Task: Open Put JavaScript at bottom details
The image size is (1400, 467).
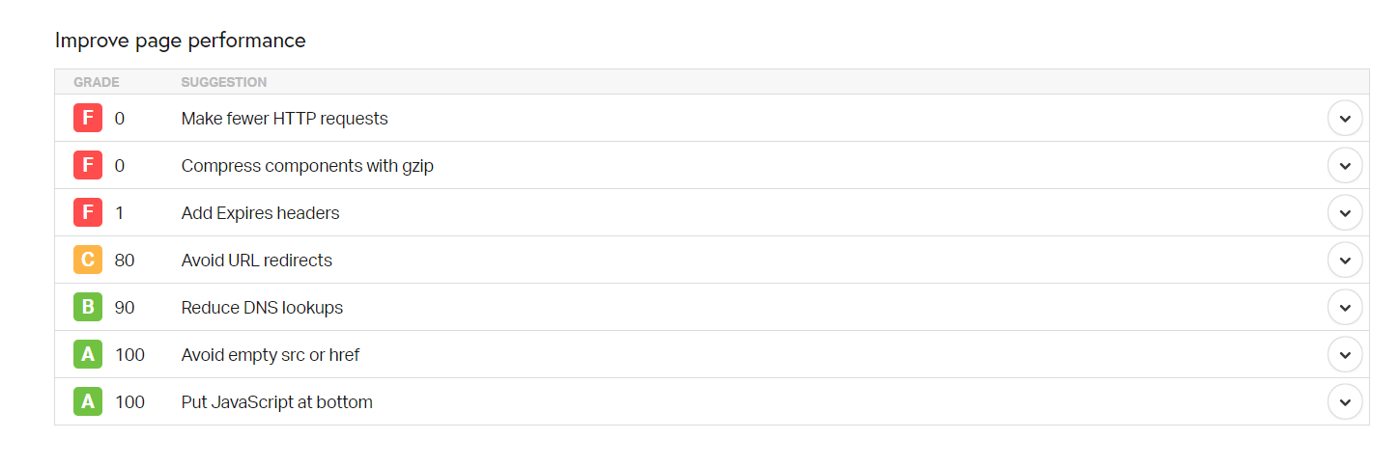Action: 1345,402
